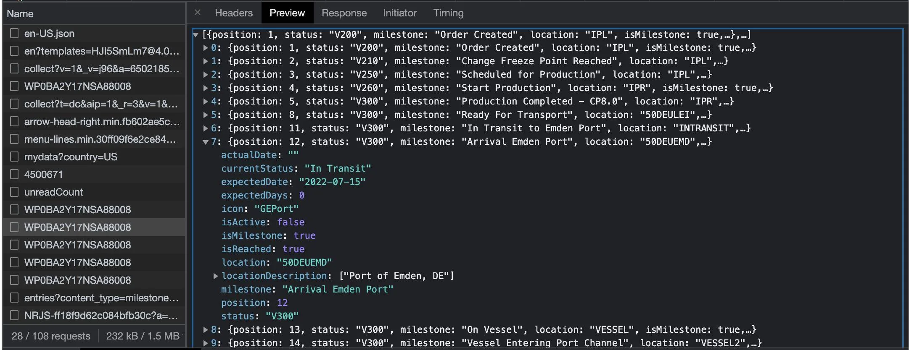Collapse the root JSON array
Image resolution: width=909 pixels, height=350 pixels.
(196, 34)
